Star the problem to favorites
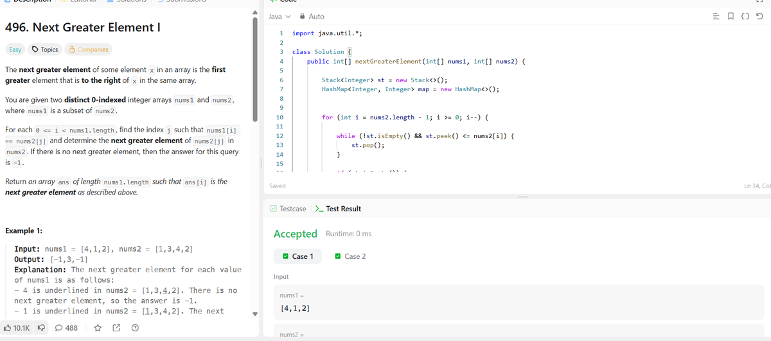The image size is (771, 341). (x=98, y=328)
